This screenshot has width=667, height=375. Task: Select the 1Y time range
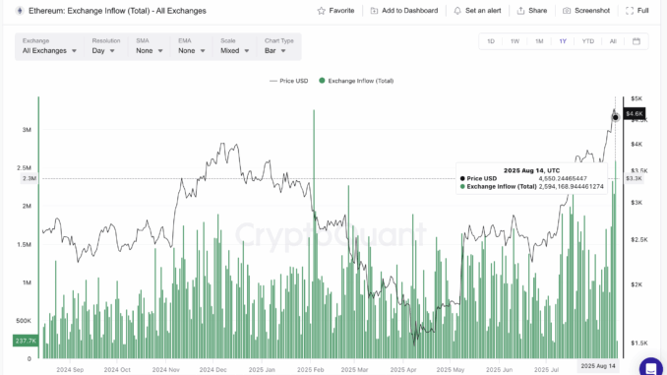[x=563, y=41]
